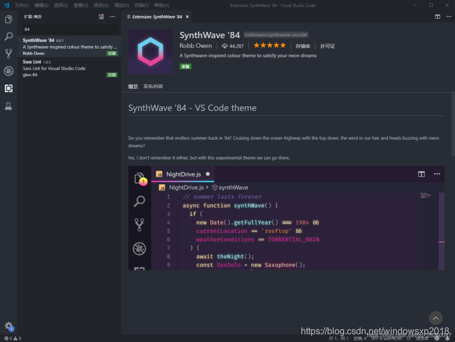This screenshot has height=342, width=455.
Task: Click the scroll-to-top arrow button
Action: point(436,318)
